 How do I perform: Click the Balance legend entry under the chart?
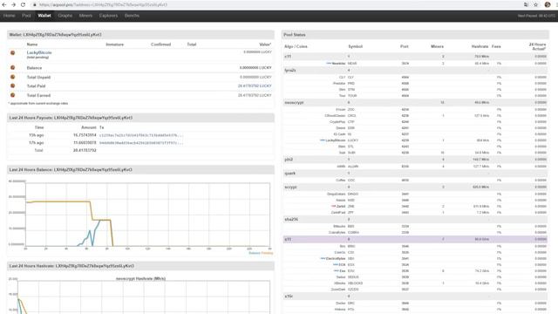(255, 253)
